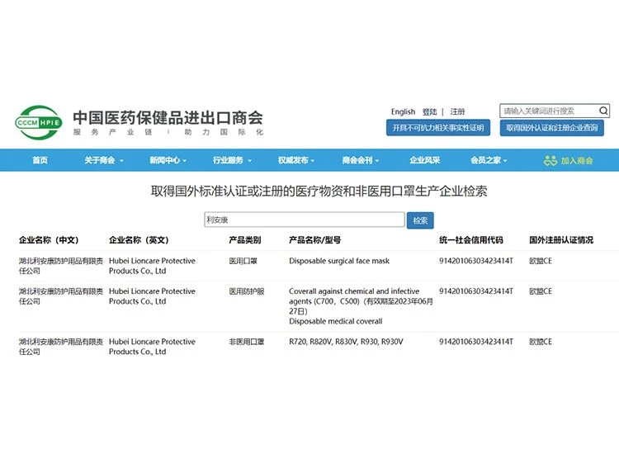Viewport: 619px width, 449px height.
Task: Click credit code in 医用防护服 row
Action: [x=476, y=291]
